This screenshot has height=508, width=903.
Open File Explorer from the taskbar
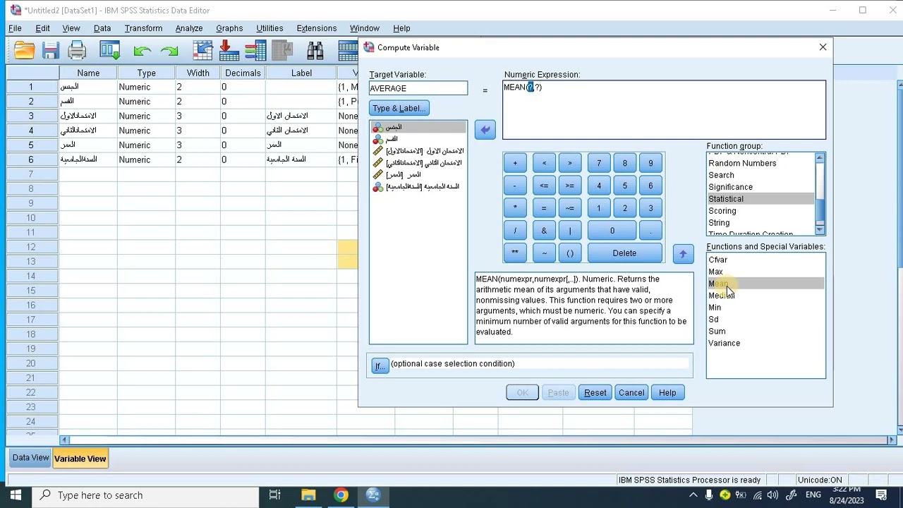click(308, 495)
